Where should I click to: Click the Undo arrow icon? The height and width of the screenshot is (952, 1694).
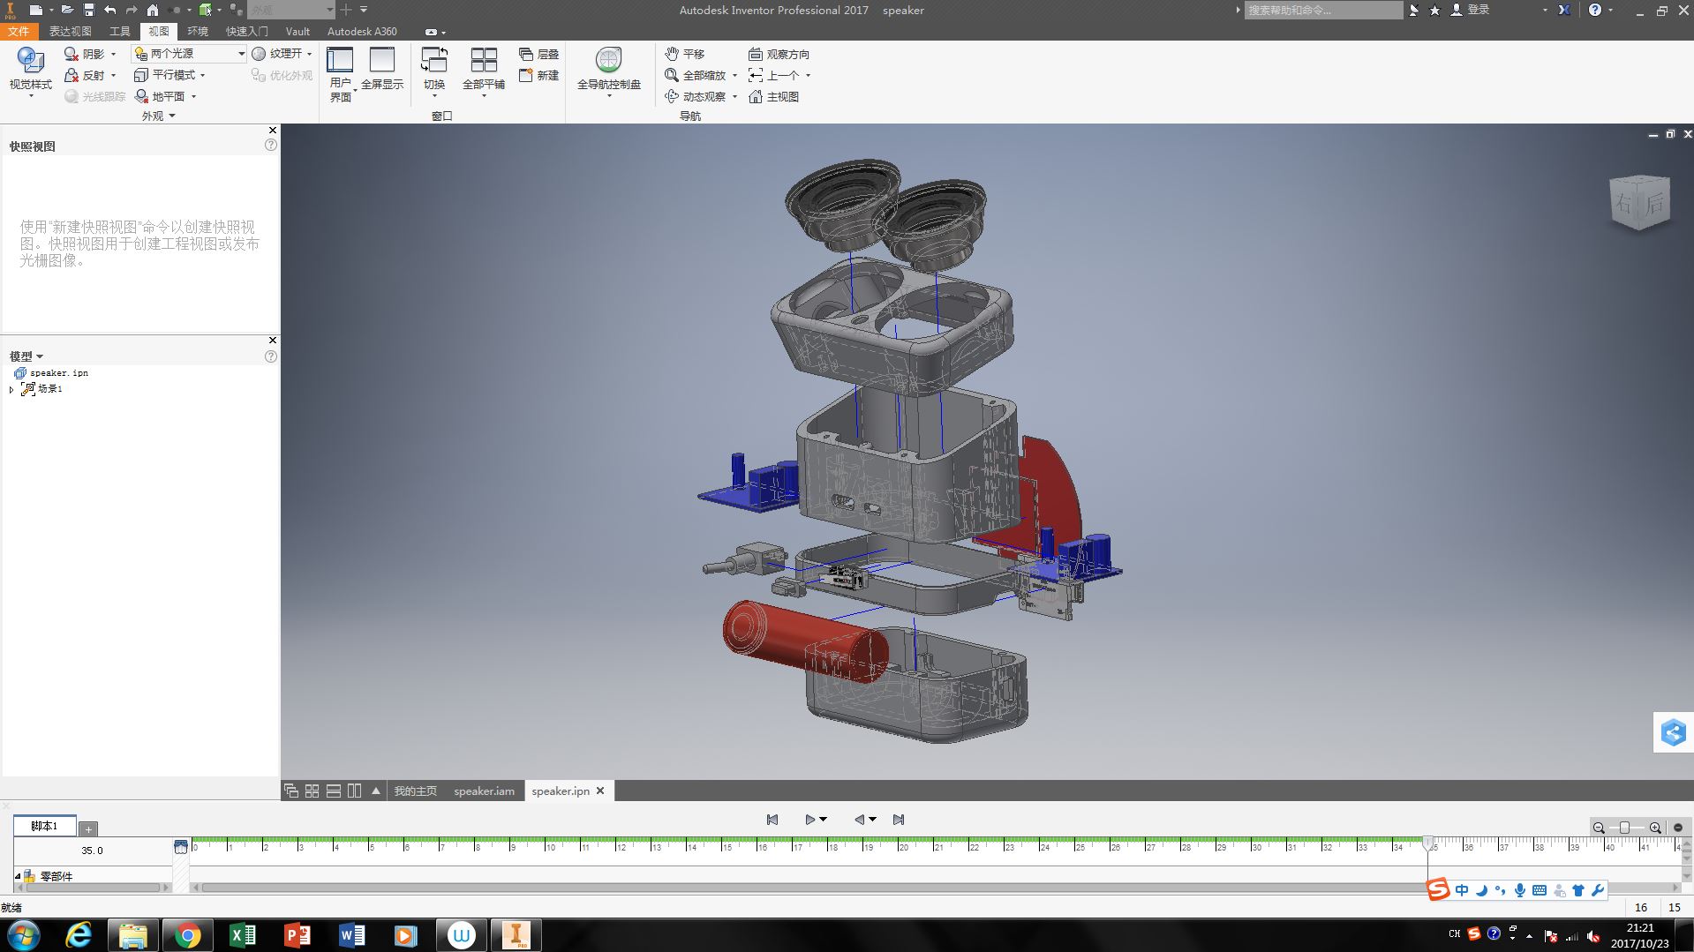[109, 10]
